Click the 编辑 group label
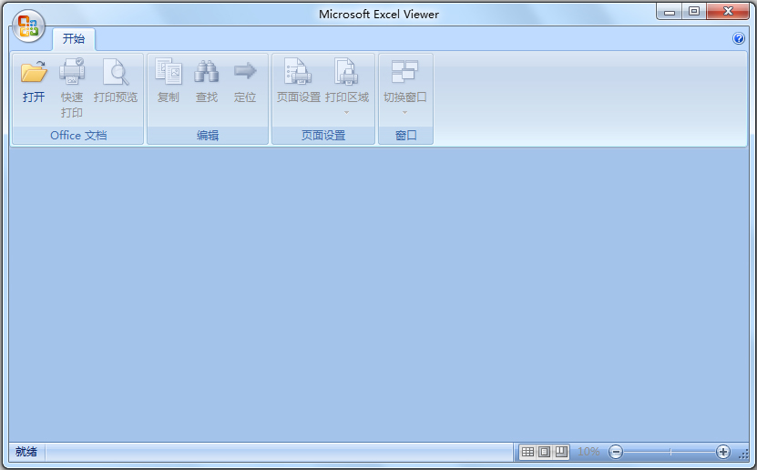The image size is (757, 470). point(208,136)
